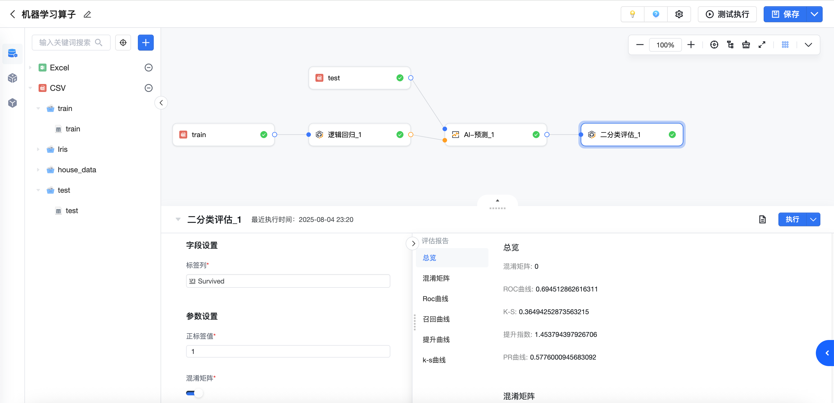Collapse the left panel with arrow handle
The height and width of the screenshot is (403, 834).
pos(161,103)
